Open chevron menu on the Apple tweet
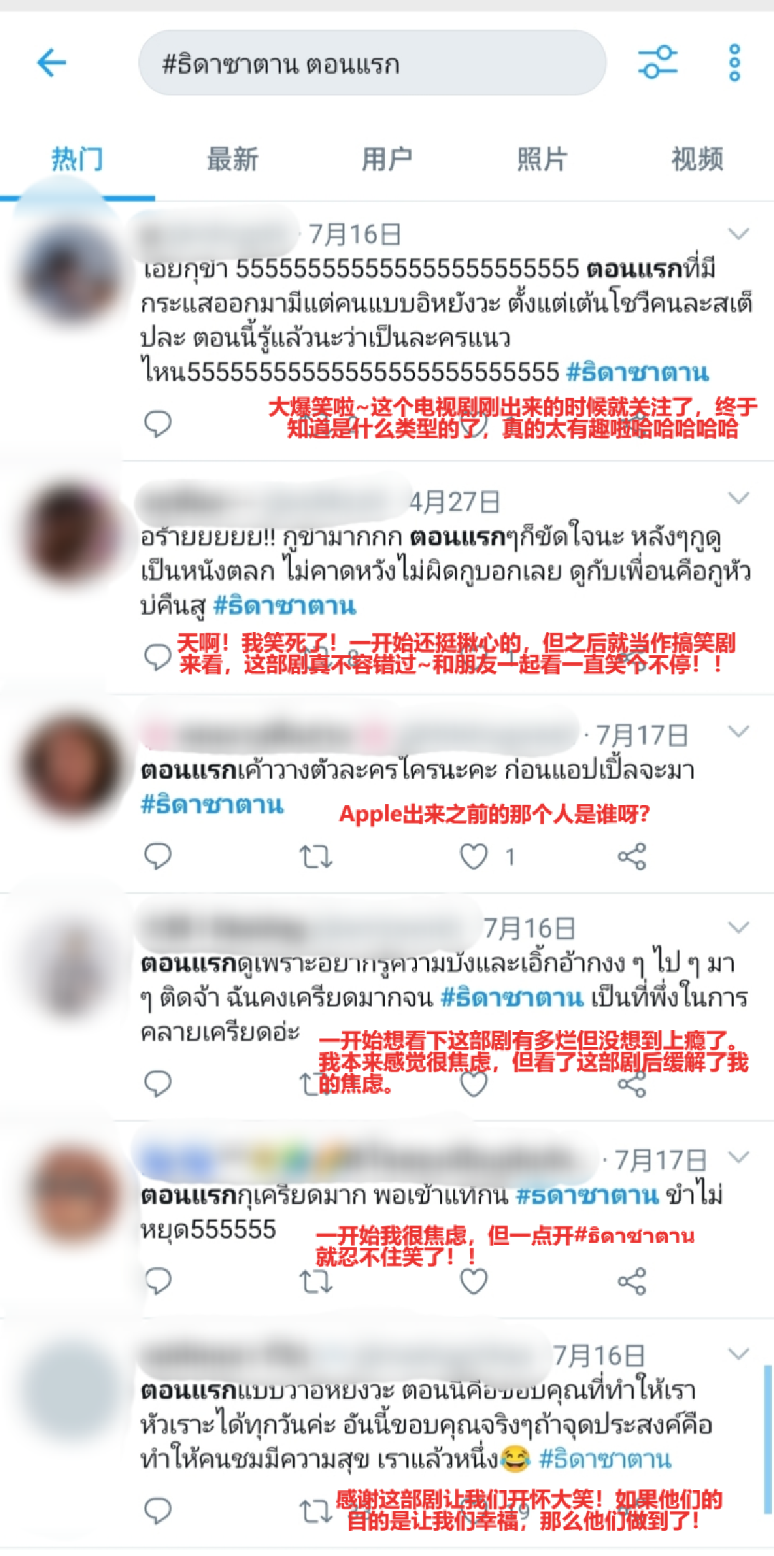 click(738, 730)
